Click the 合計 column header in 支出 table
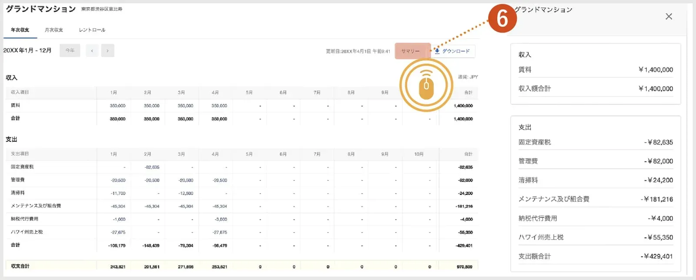The image size is (696, 280). click(x=468, y=154)
